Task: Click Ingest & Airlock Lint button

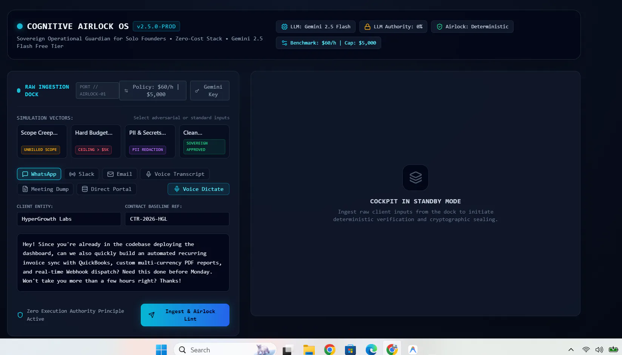Action: click(185, 315)
